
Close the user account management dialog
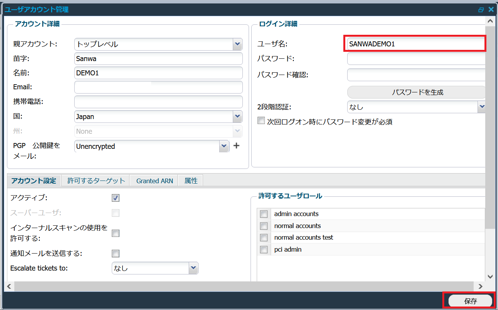pos(491,9)
